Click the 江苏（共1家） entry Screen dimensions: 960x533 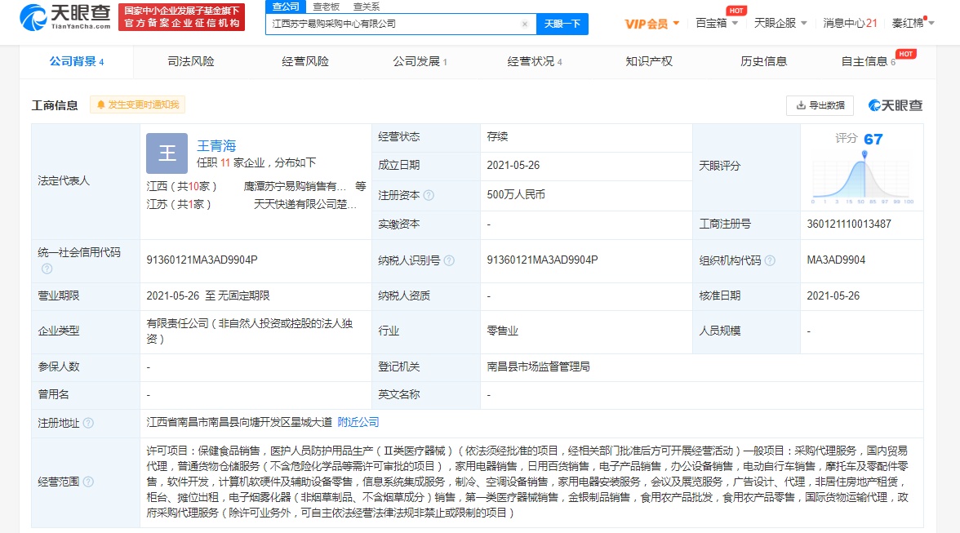pyautogui.click(x=178, y=204)
